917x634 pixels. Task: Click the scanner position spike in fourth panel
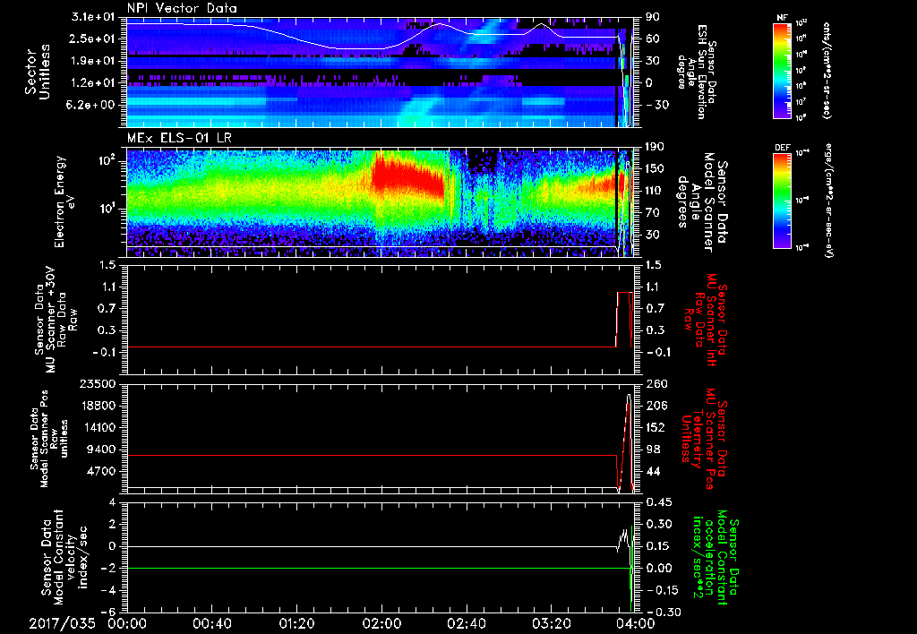click(626, 442)
